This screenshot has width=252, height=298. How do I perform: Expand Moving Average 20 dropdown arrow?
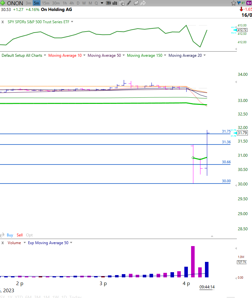point(205,55)
